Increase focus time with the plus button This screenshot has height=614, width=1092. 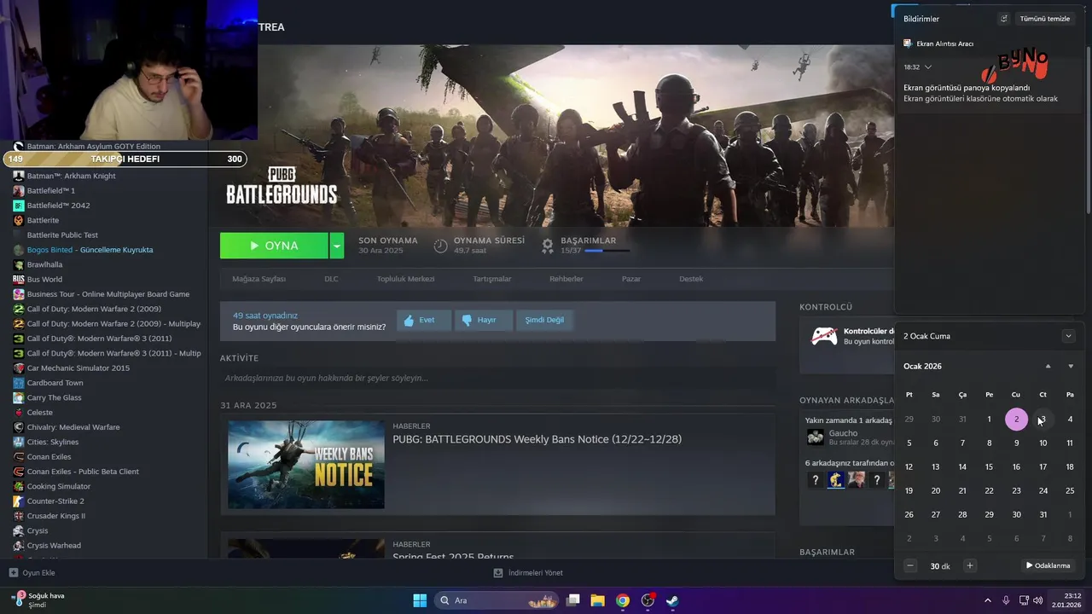pos(970,565)
